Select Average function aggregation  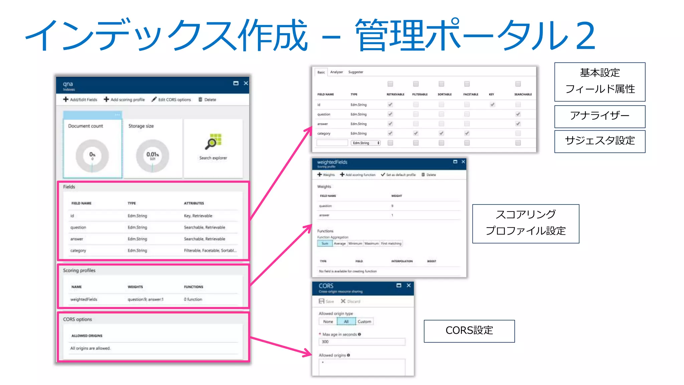coord(340,244)
